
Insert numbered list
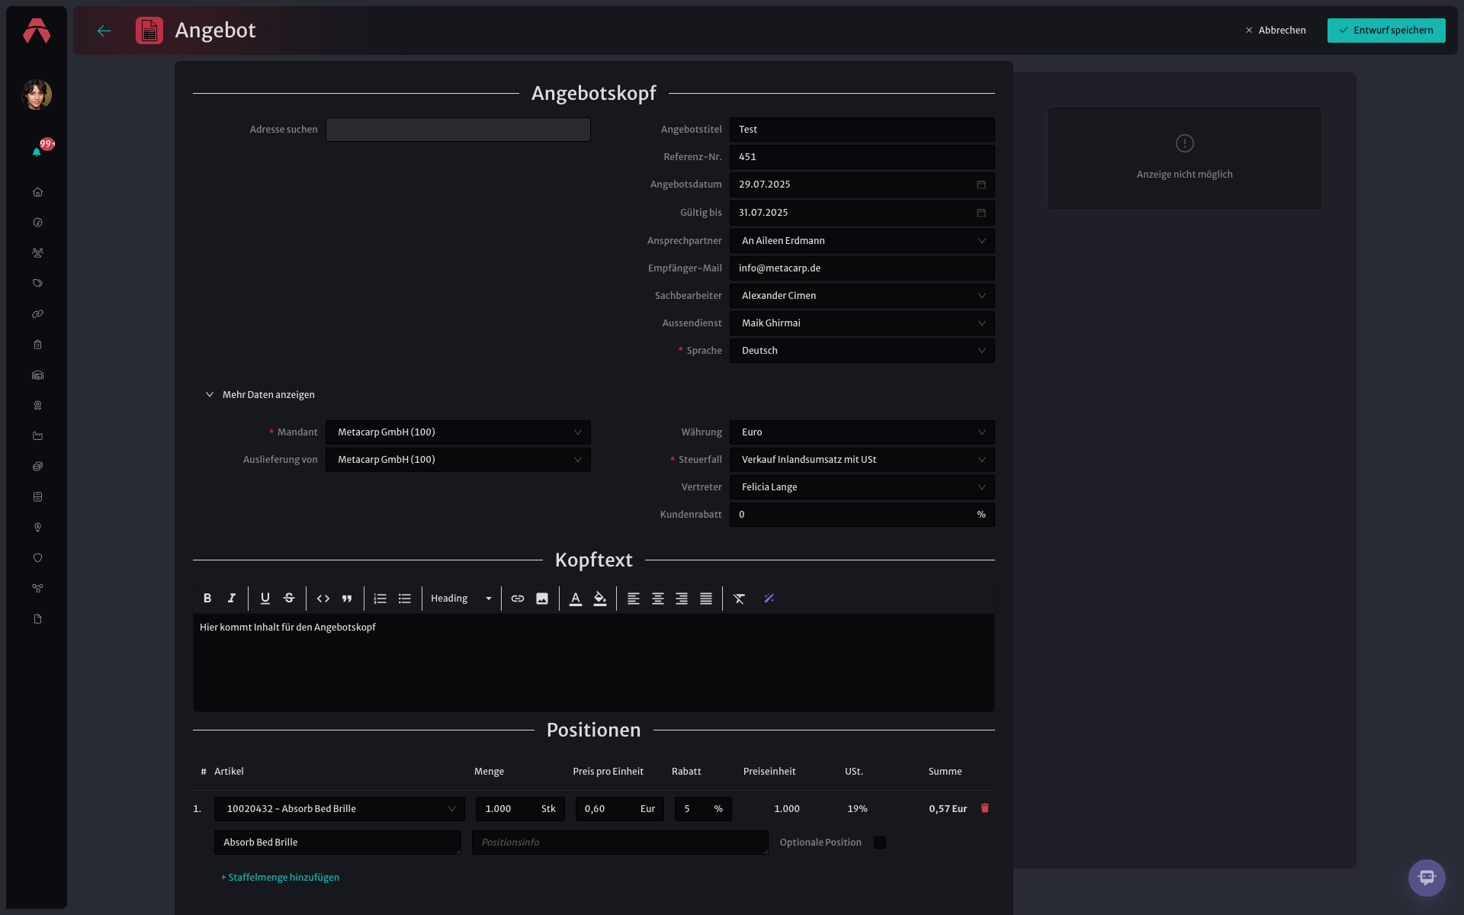pos(380,599)
